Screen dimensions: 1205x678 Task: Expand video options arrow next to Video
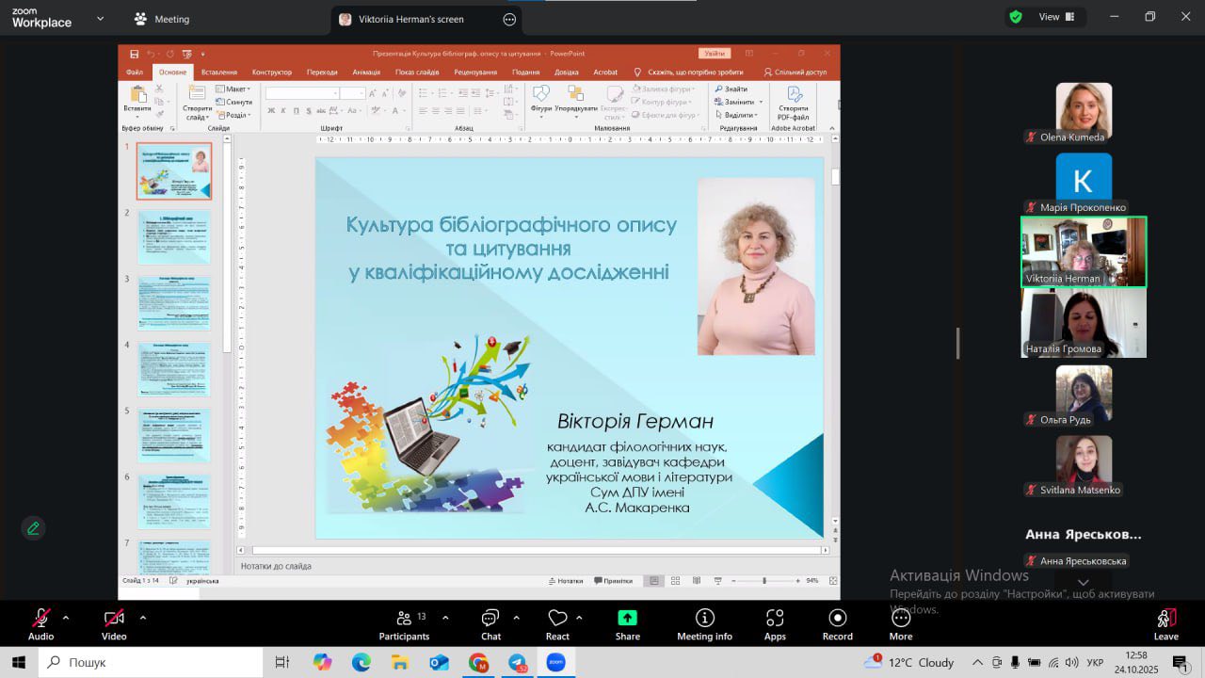(143, 618)
